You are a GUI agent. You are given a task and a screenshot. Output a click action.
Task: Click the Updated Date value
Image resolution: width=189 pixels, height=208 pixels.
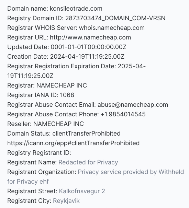pos(88,47)
